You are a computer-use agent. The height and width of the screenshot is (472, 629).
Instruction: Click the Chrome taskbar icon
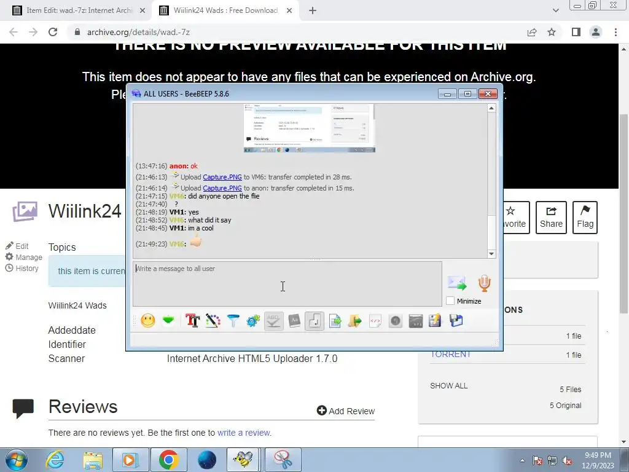(x=168, y=460)
